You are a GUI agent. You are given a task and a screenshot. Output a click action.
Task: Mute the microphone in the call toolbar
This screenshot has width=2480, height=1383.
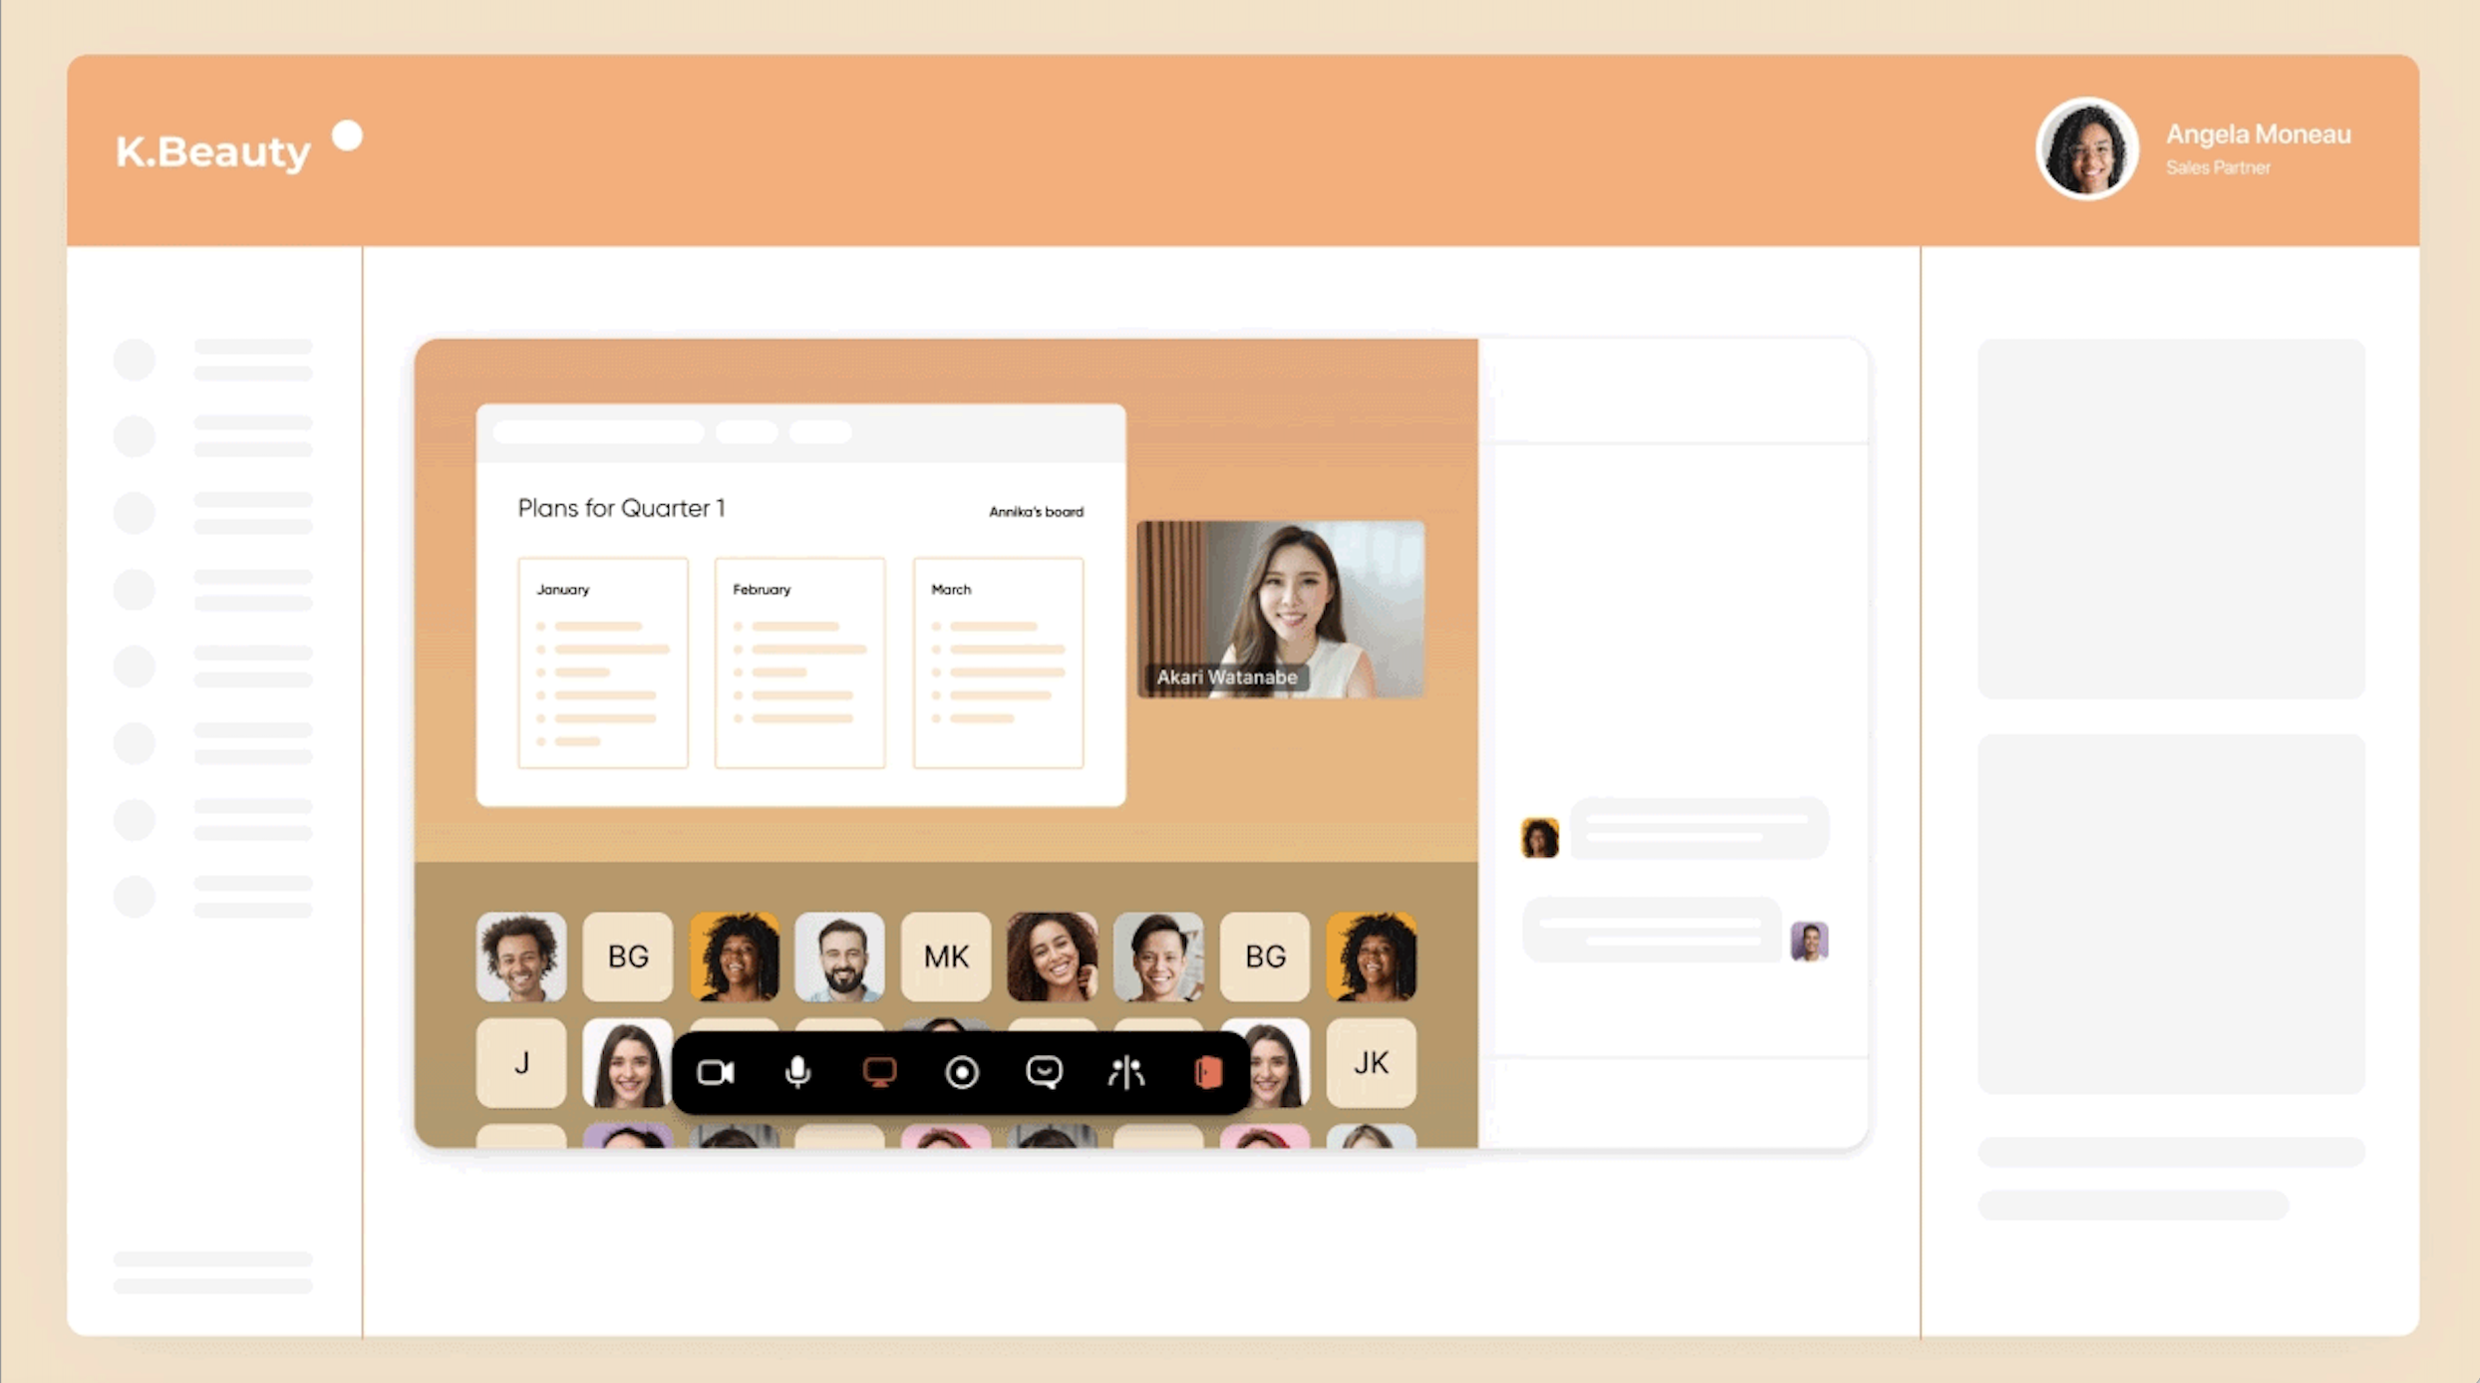click(x=797, y=1072)
